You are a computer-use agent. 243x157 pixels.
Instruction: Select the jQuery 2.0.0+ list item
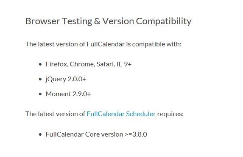point(66,79)
